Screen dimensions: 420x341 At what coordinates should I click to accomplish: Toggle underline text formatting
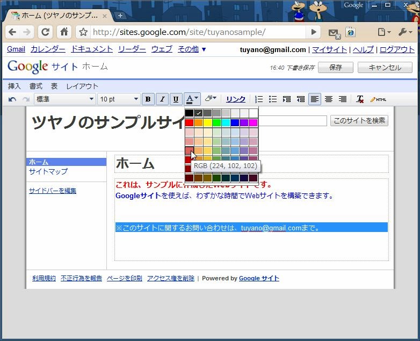tap(176, 99)
